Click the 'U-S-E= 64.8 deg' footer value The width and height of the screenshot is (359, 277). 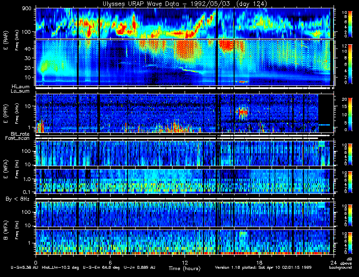pyautogui.click(x=101, y=267)
